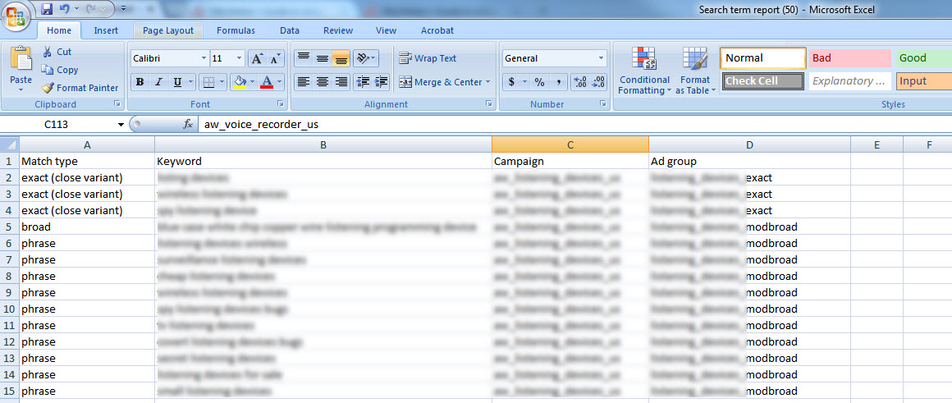This screenshot has width=952, height=403.
Task: Click the Save icon in quick access toolbar
Action: point(46,10)
